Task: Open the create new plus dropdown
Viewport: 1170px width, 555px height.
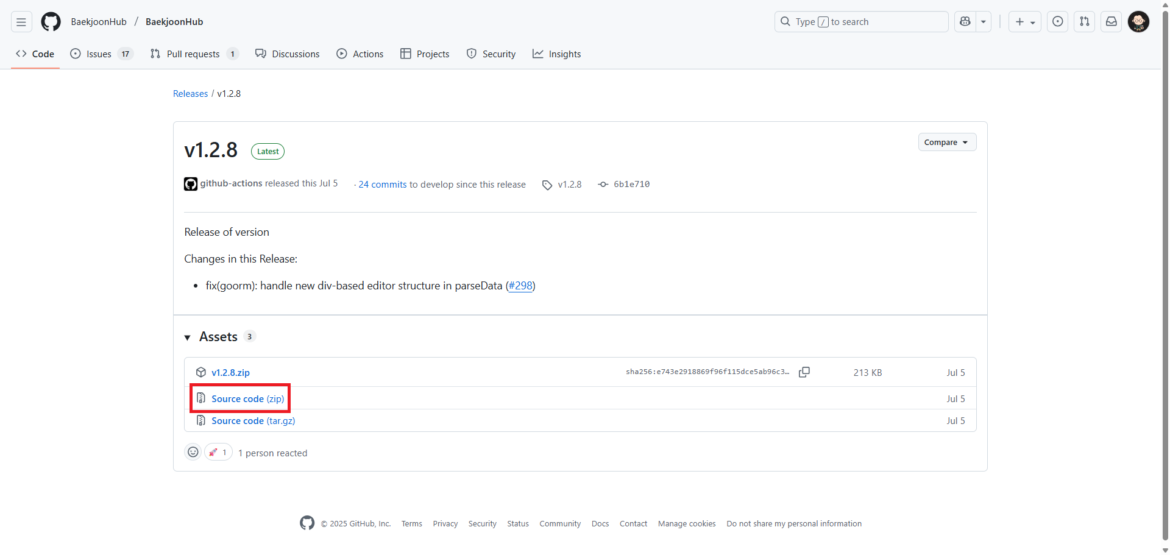Action: pyautogui.click(x=1025, y=22)
